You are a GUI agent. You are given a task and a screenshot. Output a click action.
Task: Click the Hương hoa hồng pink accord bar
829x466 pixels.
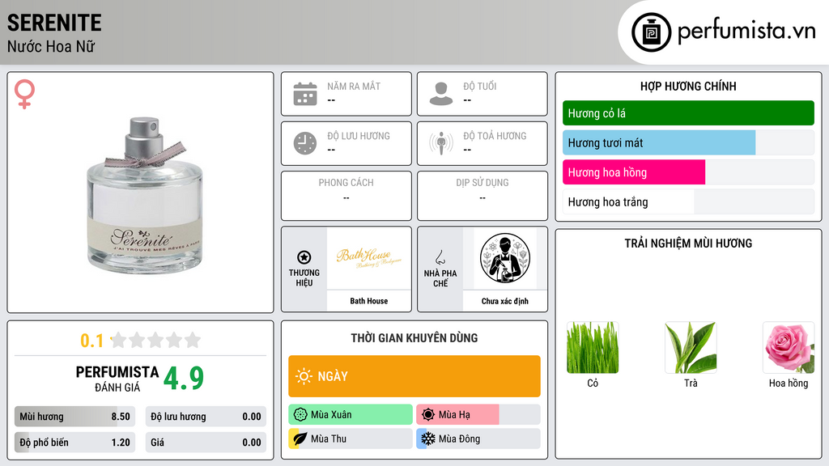click(688, 172)
